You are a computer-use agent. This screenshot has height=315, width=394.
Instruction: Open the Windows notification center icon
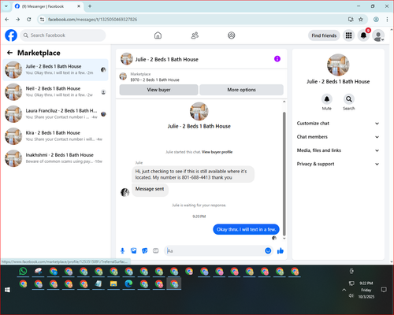(x=384, y=290)
